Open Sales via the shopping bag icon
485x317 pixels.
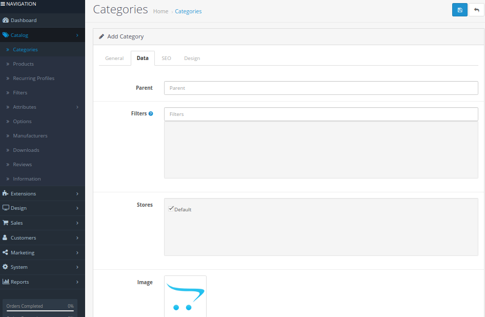[5, 223]
